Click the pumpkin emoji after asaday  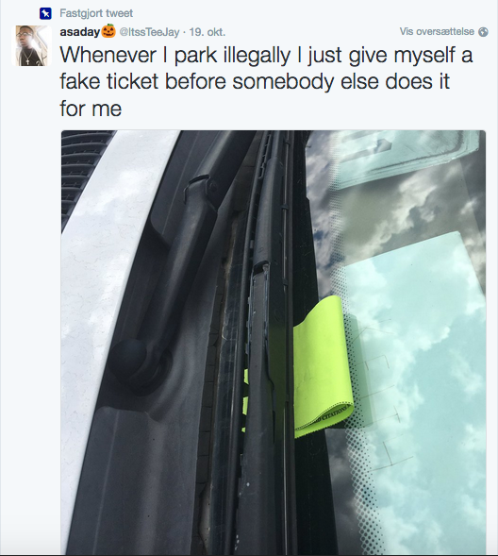[x=108, y=31]
